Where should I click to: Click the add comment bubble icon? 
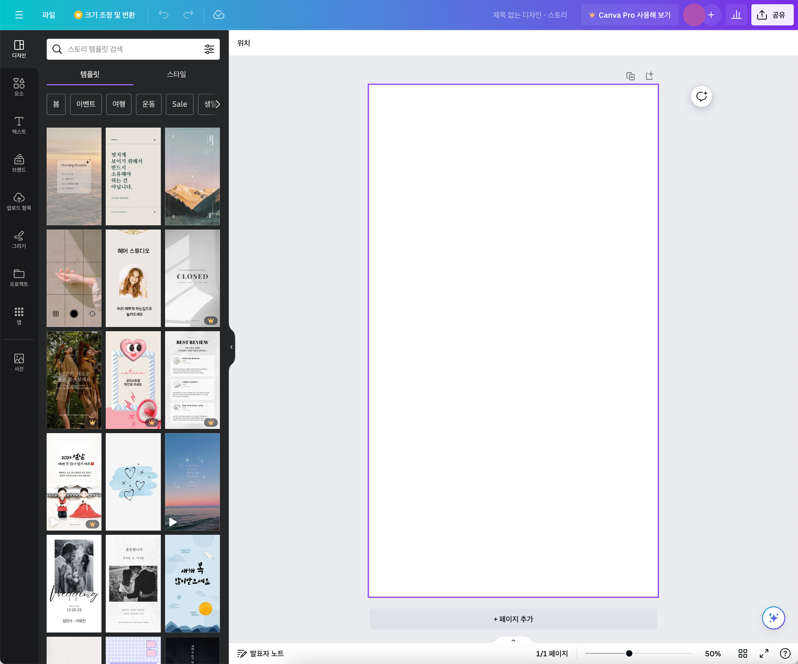701,96
